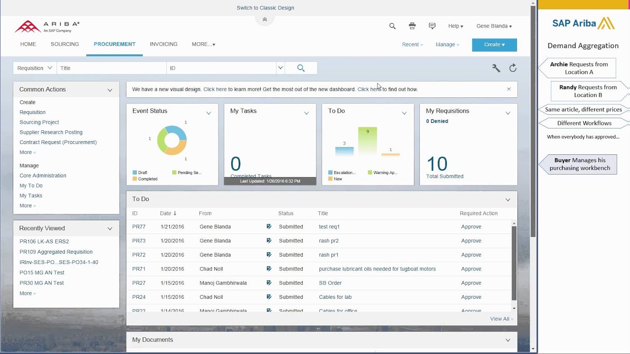Screen dimensions: 630x354
Task: Open the Manage dropdown in the header
Action: point(447,44)
